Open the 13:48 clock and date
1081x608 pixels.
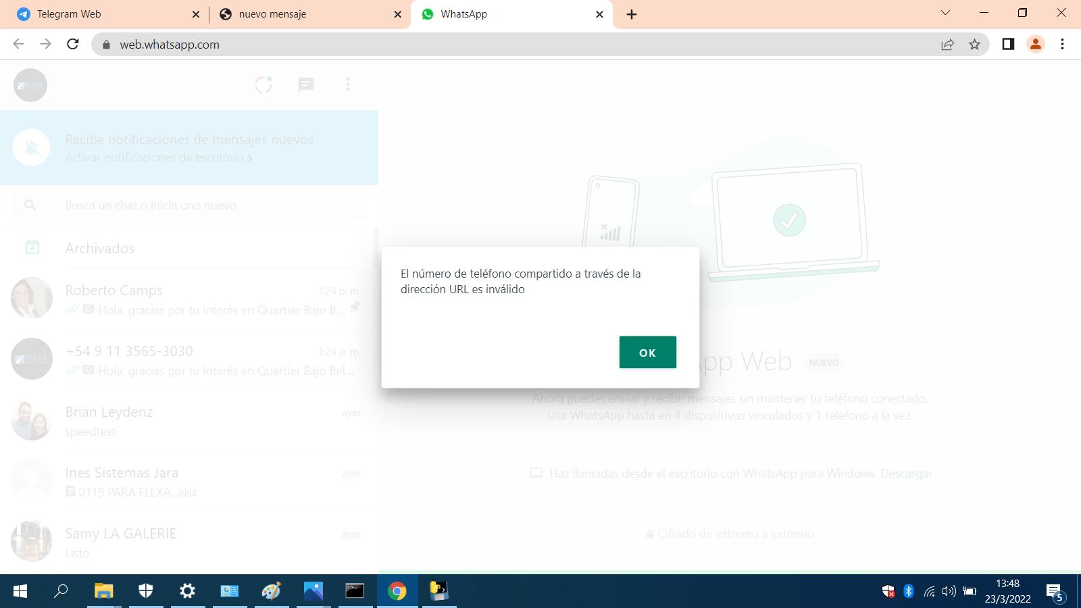coord(1007,591)
